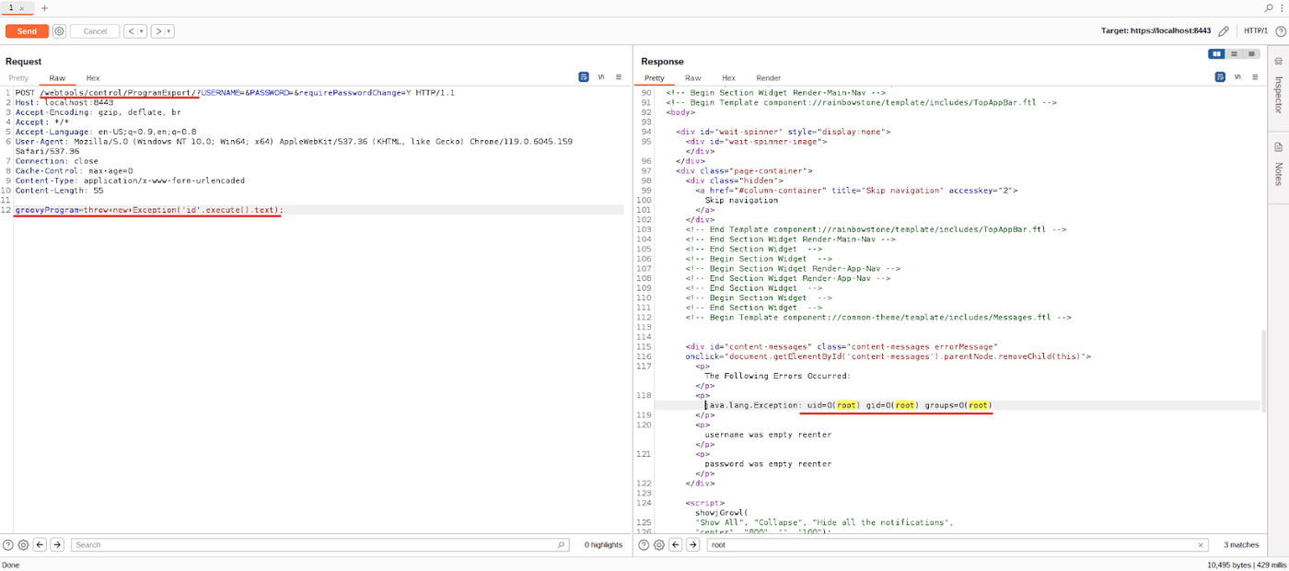The height and width of the screenshot is (571, 1289).
Task: Switch response view to Hex tab
Action: [728, 78]
